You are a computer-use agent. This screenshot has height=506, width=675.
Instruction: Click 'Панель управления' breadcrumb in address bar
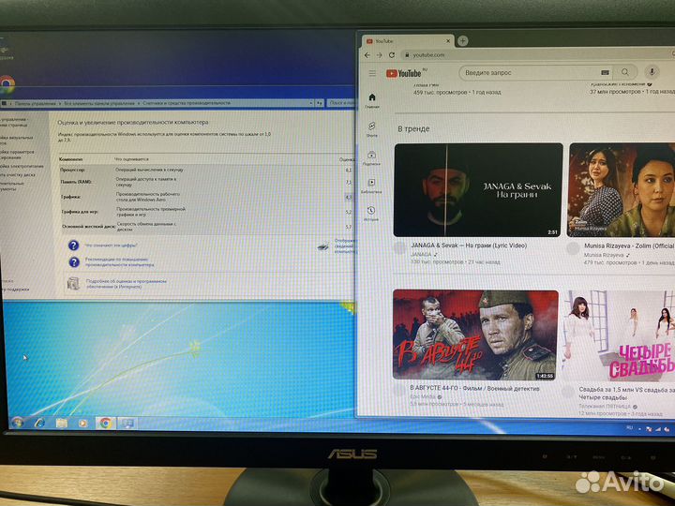(35, 104)
